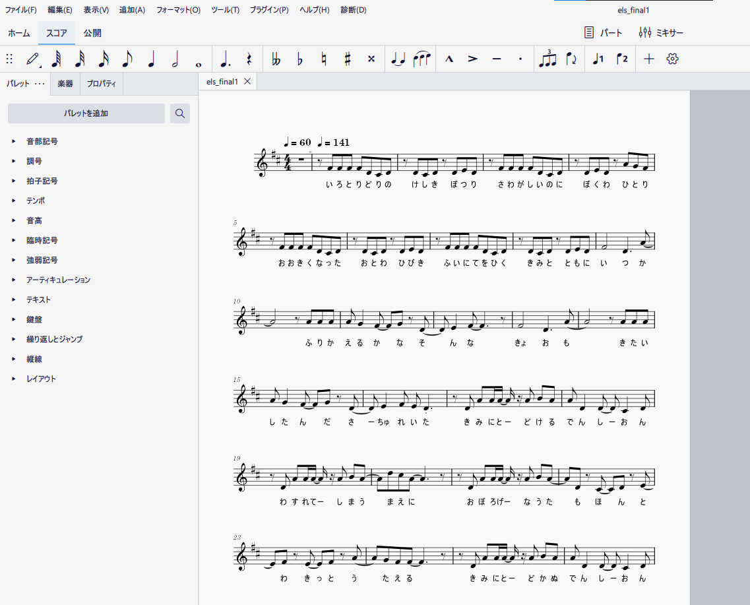The image size is (750, 605).
Task: Select the 64th note duration
Action: (57, 59)
